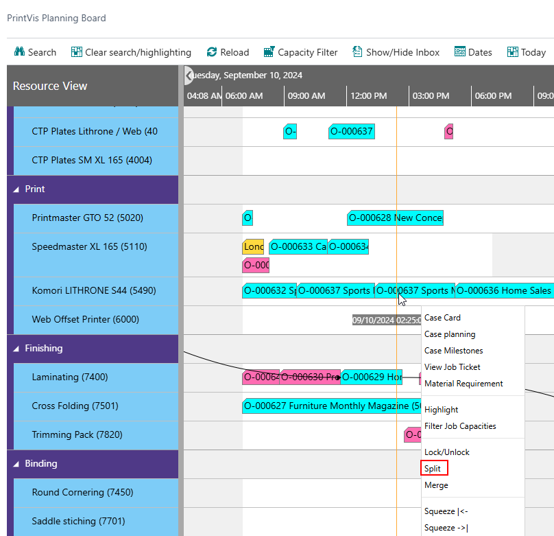
Task: Click the Reload arrows icon
Action: (x=212, y=52)
